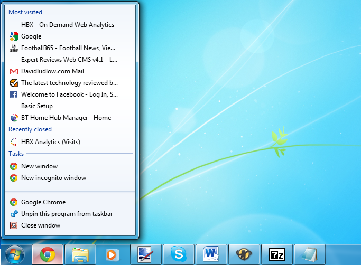Click the Facebook favicon icon
This screenshot has height=265, width=361.
pyautogui.click(x=14, y=94)
